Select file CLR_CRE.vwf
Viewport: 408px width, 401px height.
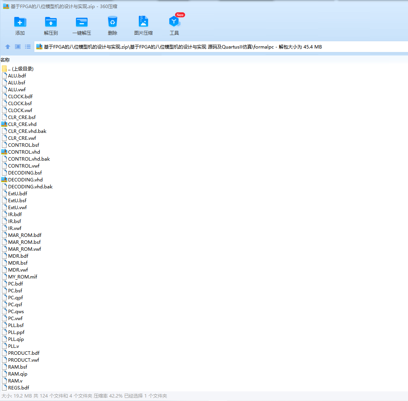[19, 138]
